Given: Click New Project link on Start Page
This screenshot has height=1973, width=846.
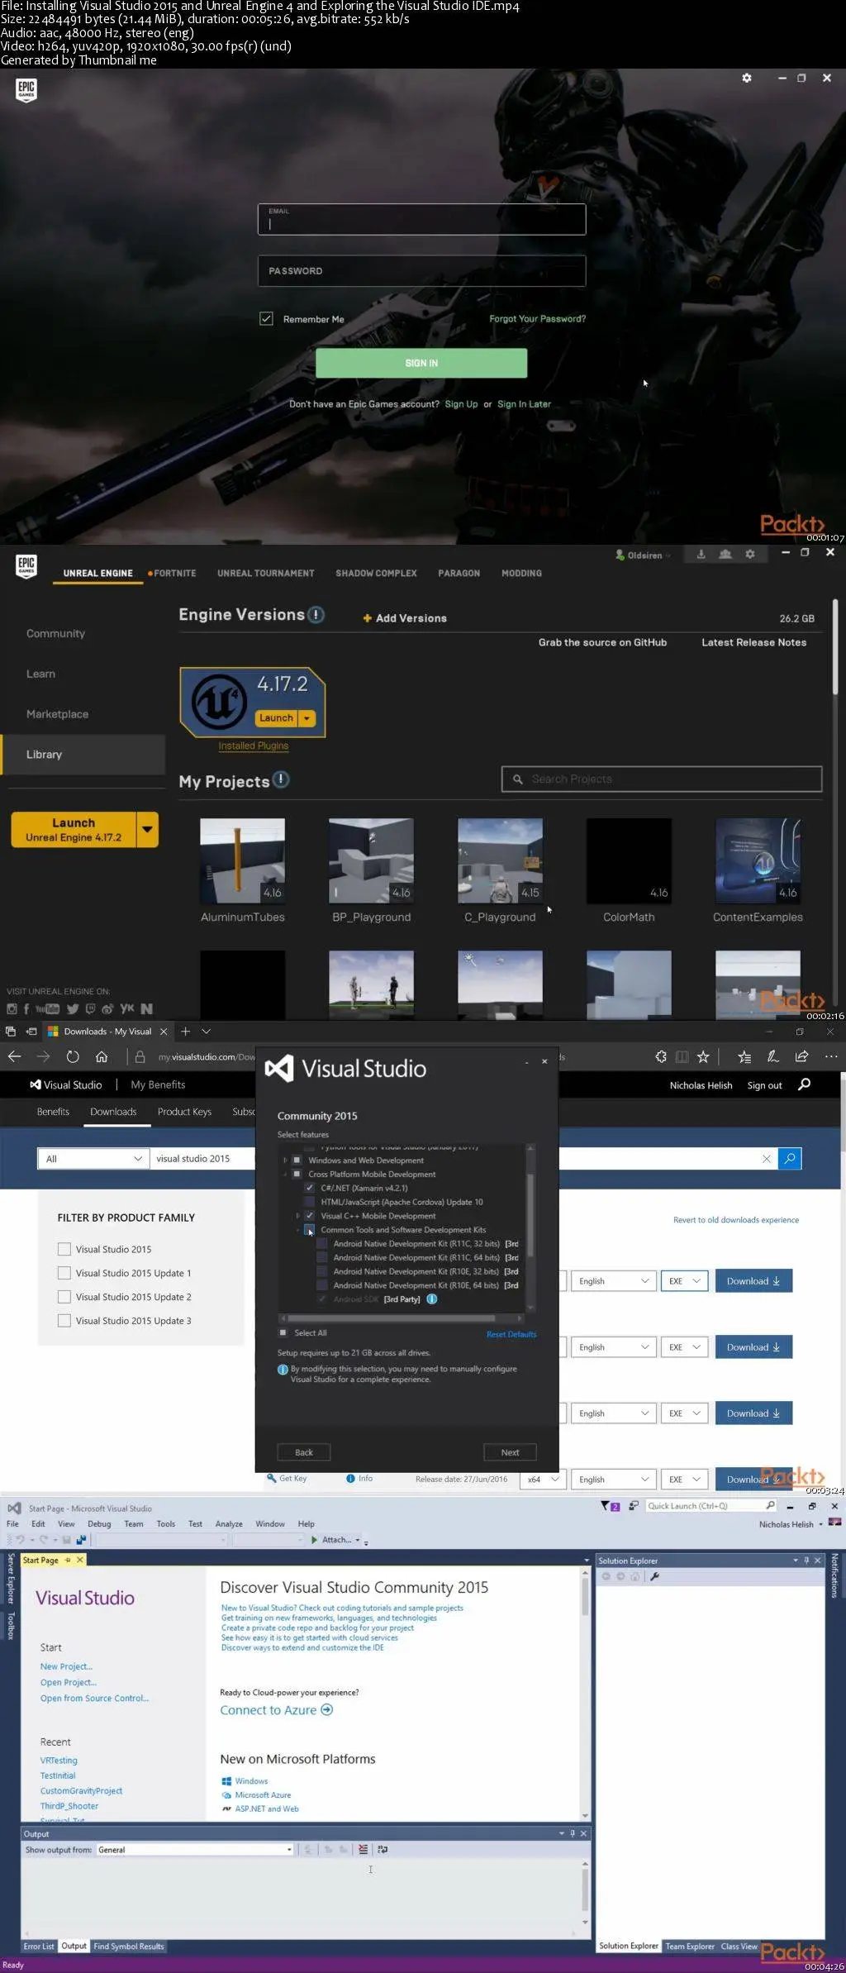Looking at the screenshot, I should [66, 1666].
